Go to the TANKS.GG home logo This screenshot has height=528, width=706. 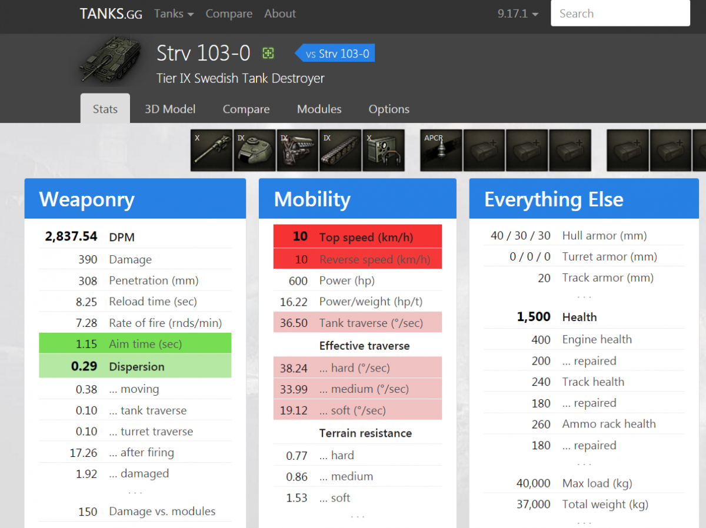pyautogui.click(x=111, y=14)
